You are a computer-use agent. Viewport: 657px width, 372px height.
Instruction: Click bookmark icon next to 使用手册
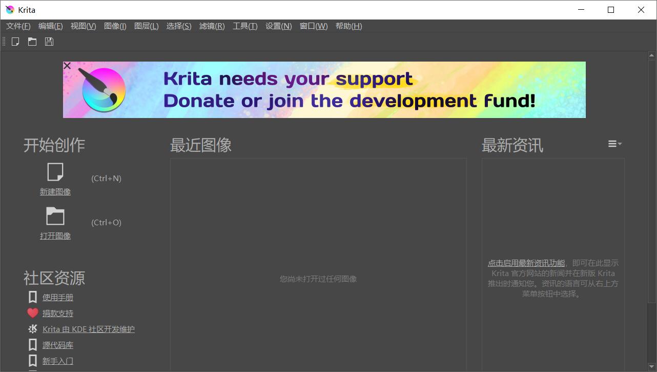pyautogui.click(x=33, y=297)
